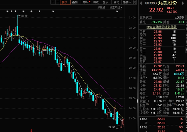Screen dimensions: 187x132
Task: Click the plus zoom-in chart button
Action: pos(53,2)
